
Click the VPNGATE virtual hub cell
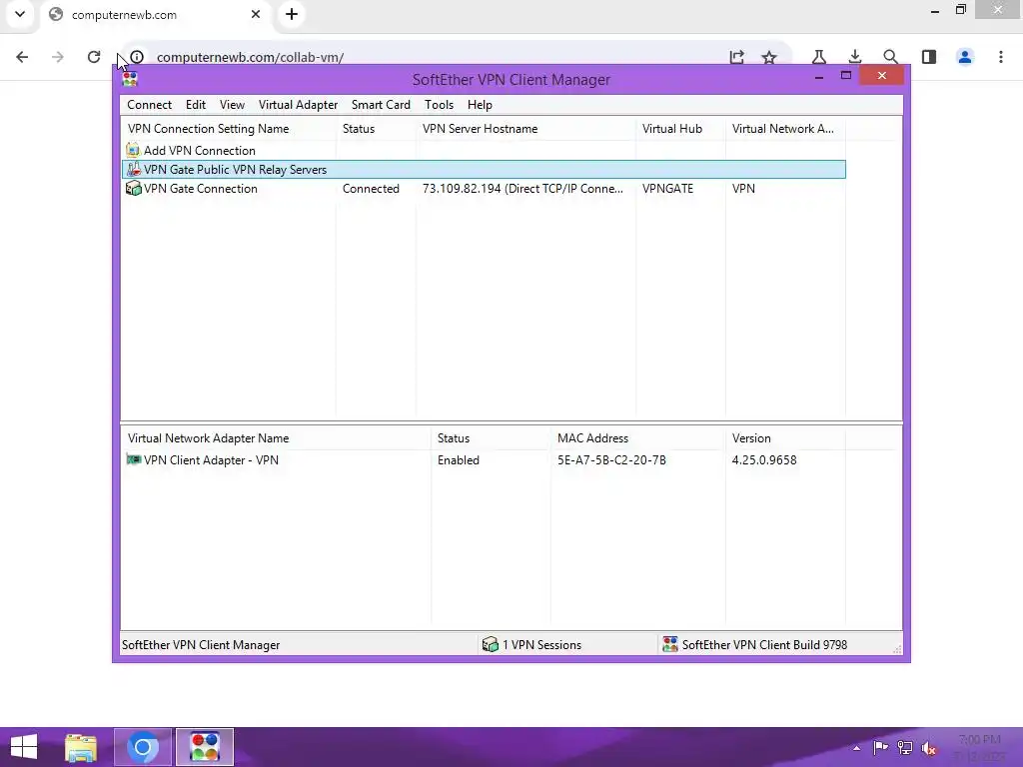click(x=667, y=189)
